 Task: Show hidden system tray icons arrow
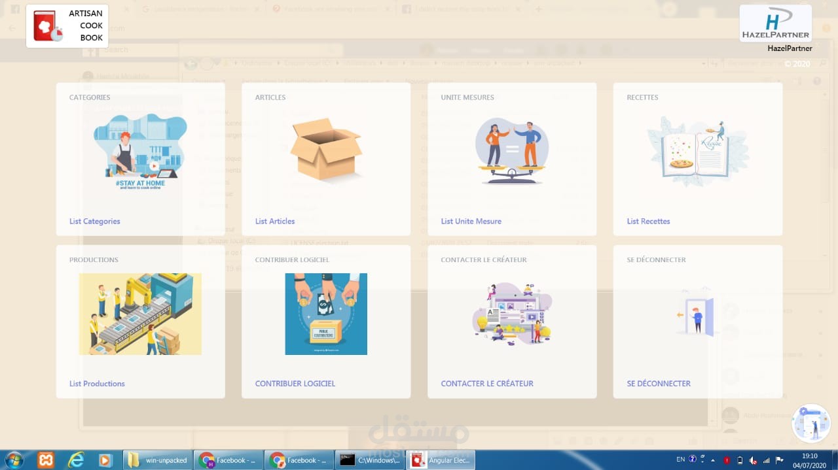[x=714, y=460]
